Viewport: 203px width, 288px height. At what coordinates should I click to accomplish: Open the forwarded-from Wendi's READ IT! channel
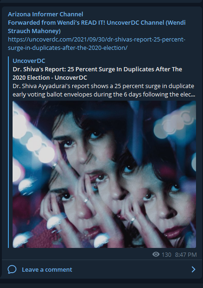[x=97, y=27]
